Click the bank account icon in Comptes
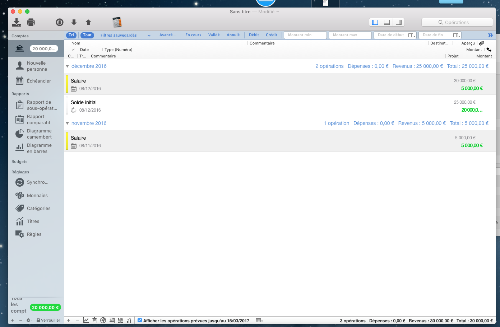The width and height of the screenshot is (500, 327). (x=20, y=49)
